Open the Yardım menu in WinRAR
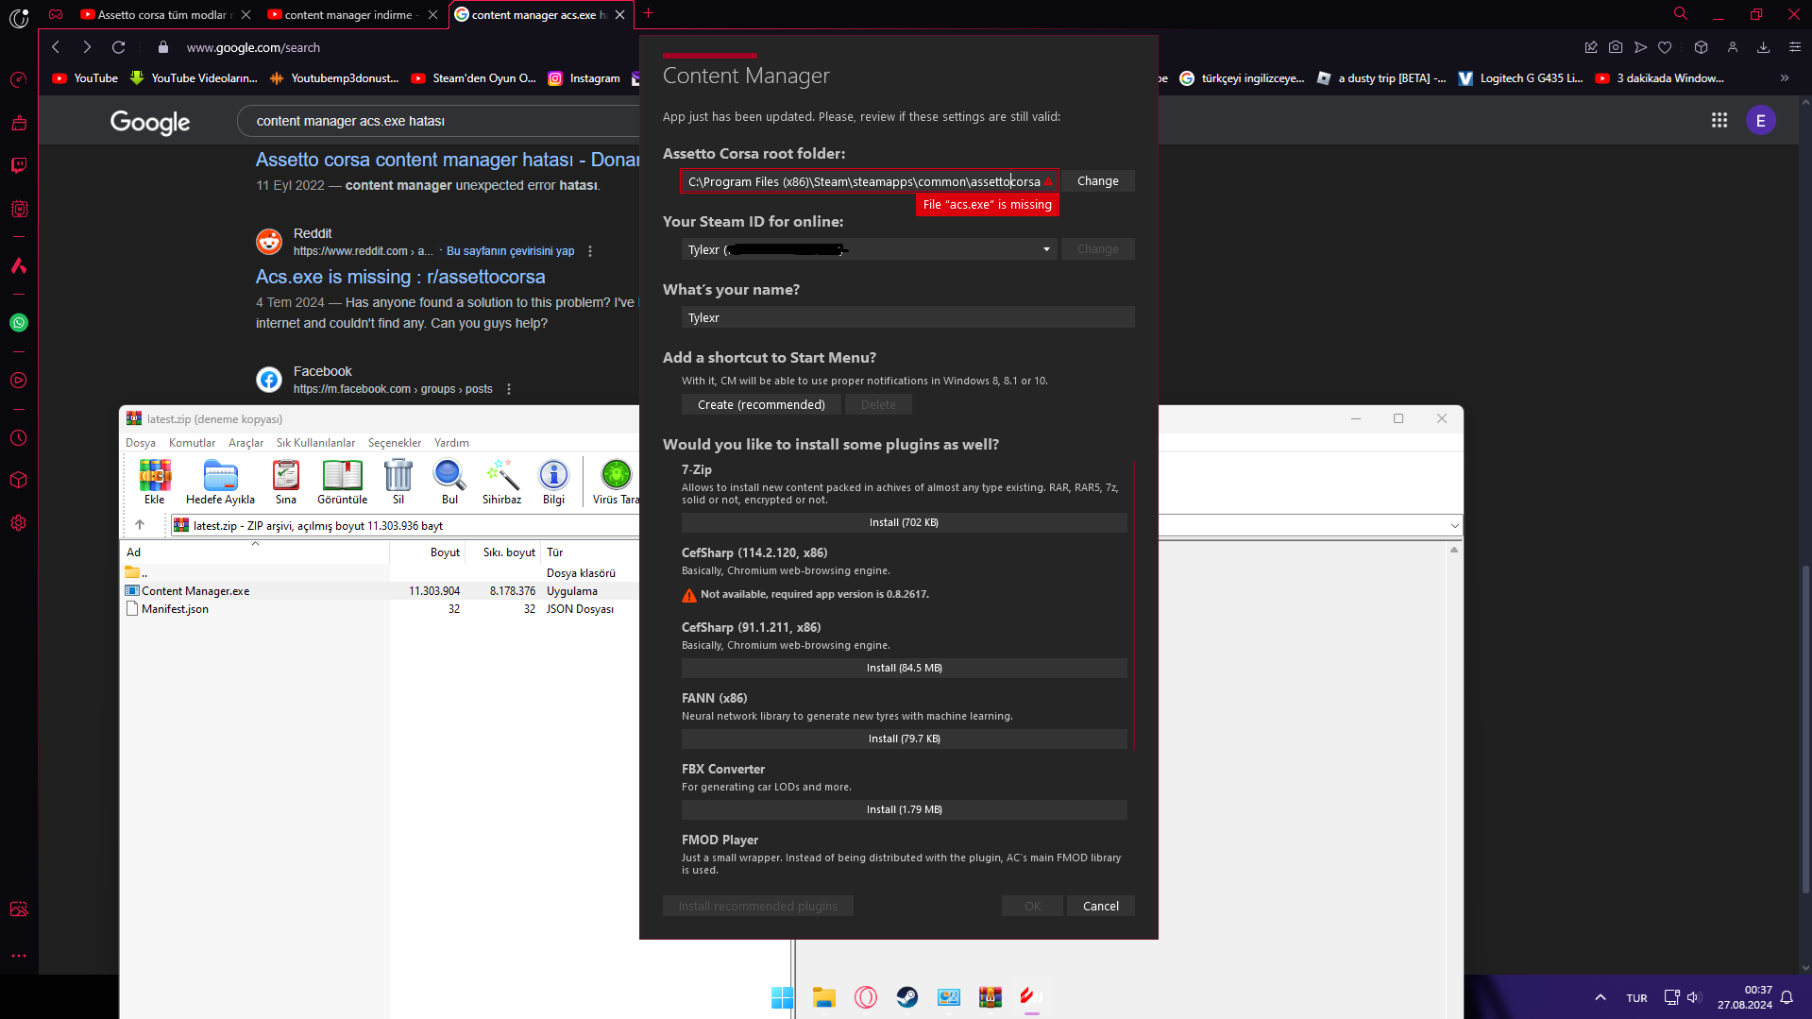 (x=451, y=443)
